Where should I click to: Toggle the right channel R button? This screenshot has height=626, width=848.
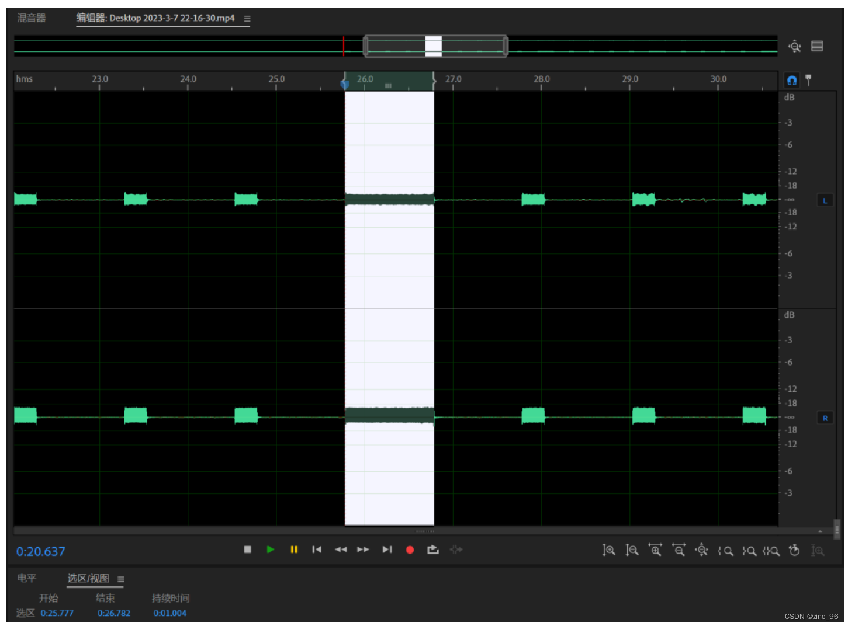(825, 418)
